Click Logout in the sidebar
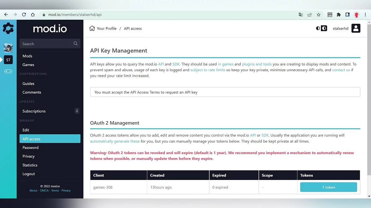The height and width of the screenshot is (208, 371). [x=28, y=174]
